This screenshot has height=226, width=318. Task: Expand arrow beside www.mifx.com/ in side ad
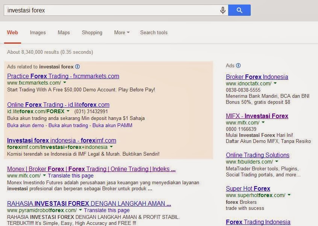pyautogui.click(x=263, y=123)
